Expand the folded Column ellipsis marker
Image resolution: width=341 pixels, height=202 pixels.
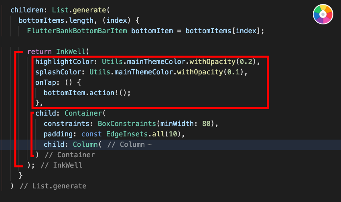pos(149,144)
